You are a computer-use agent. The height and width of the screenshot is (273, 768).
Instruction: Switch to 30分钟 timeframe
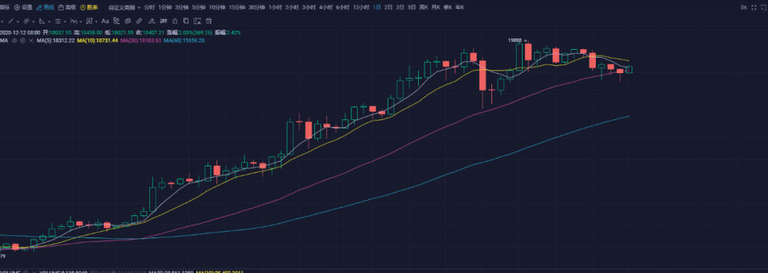pos(256,7)
